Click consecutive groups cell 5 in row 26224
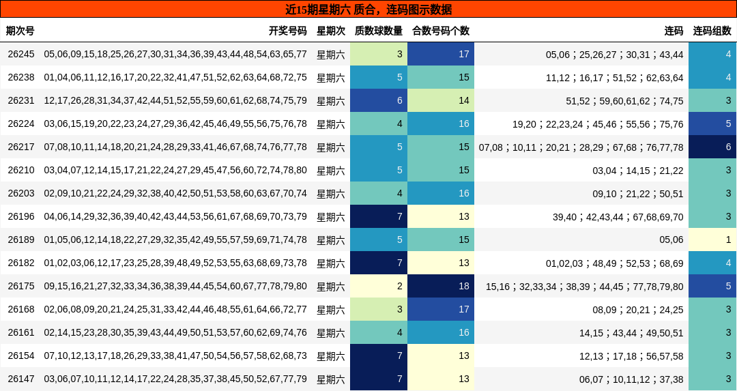This screenshot has height=391, width=737. [712, 124]
